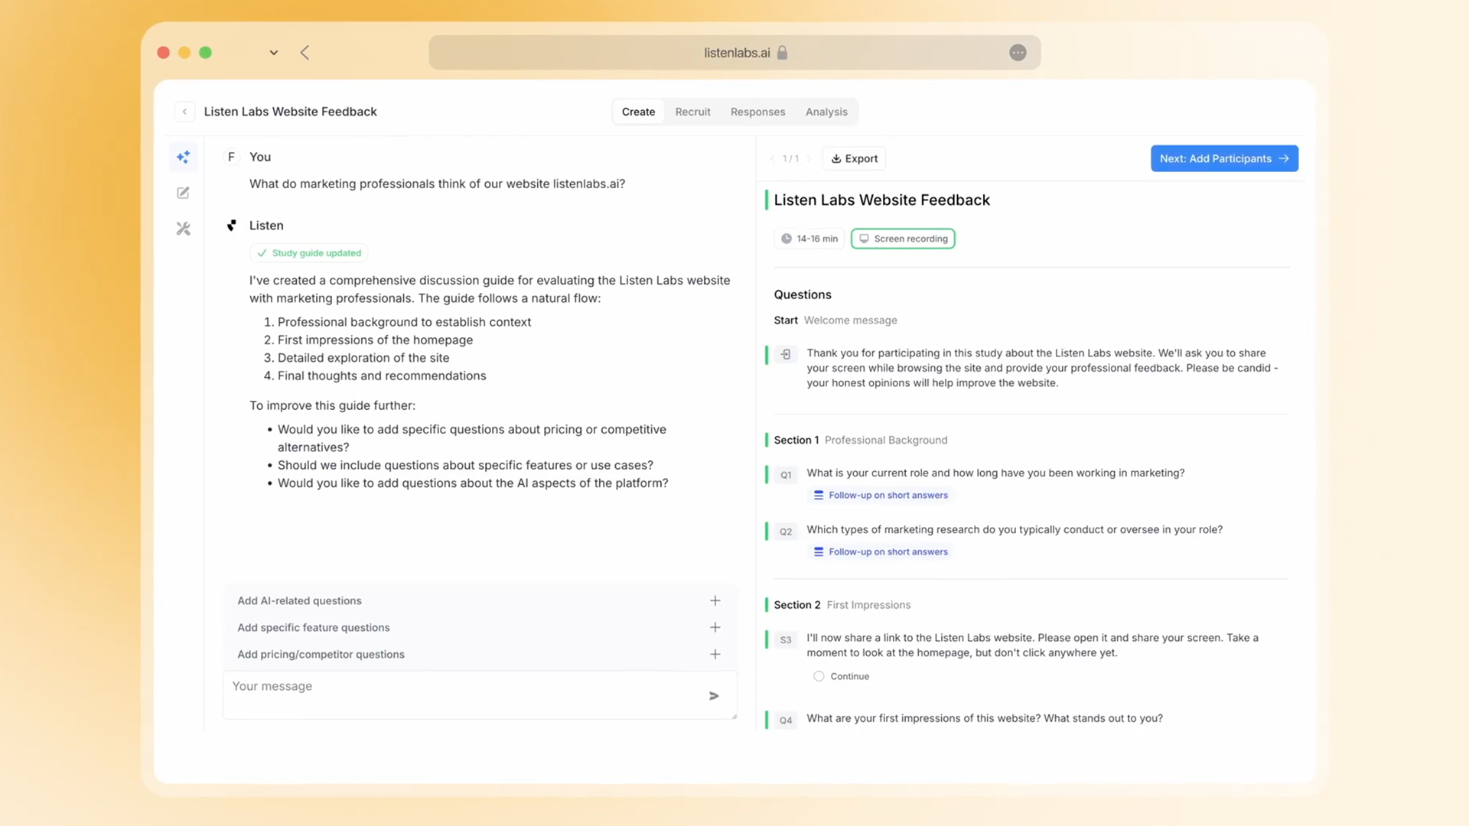Click the Export button
The height and width of the screenshot is (826, 1469).
point(854,158)
